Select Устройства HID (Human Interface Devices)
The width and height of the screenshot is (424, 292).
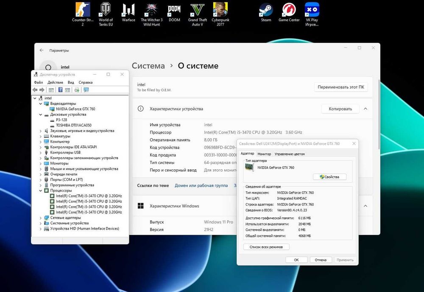84,229
